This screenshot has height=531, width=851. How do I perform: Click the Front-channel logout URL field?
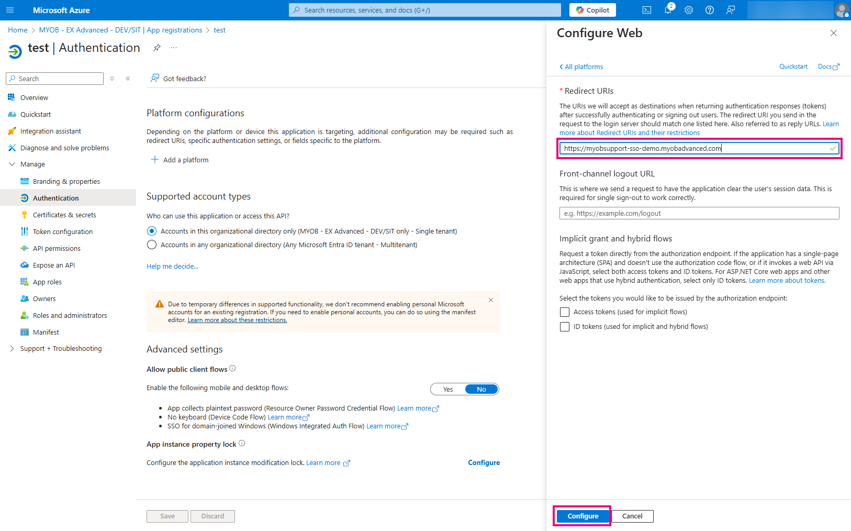click(699, 213)
